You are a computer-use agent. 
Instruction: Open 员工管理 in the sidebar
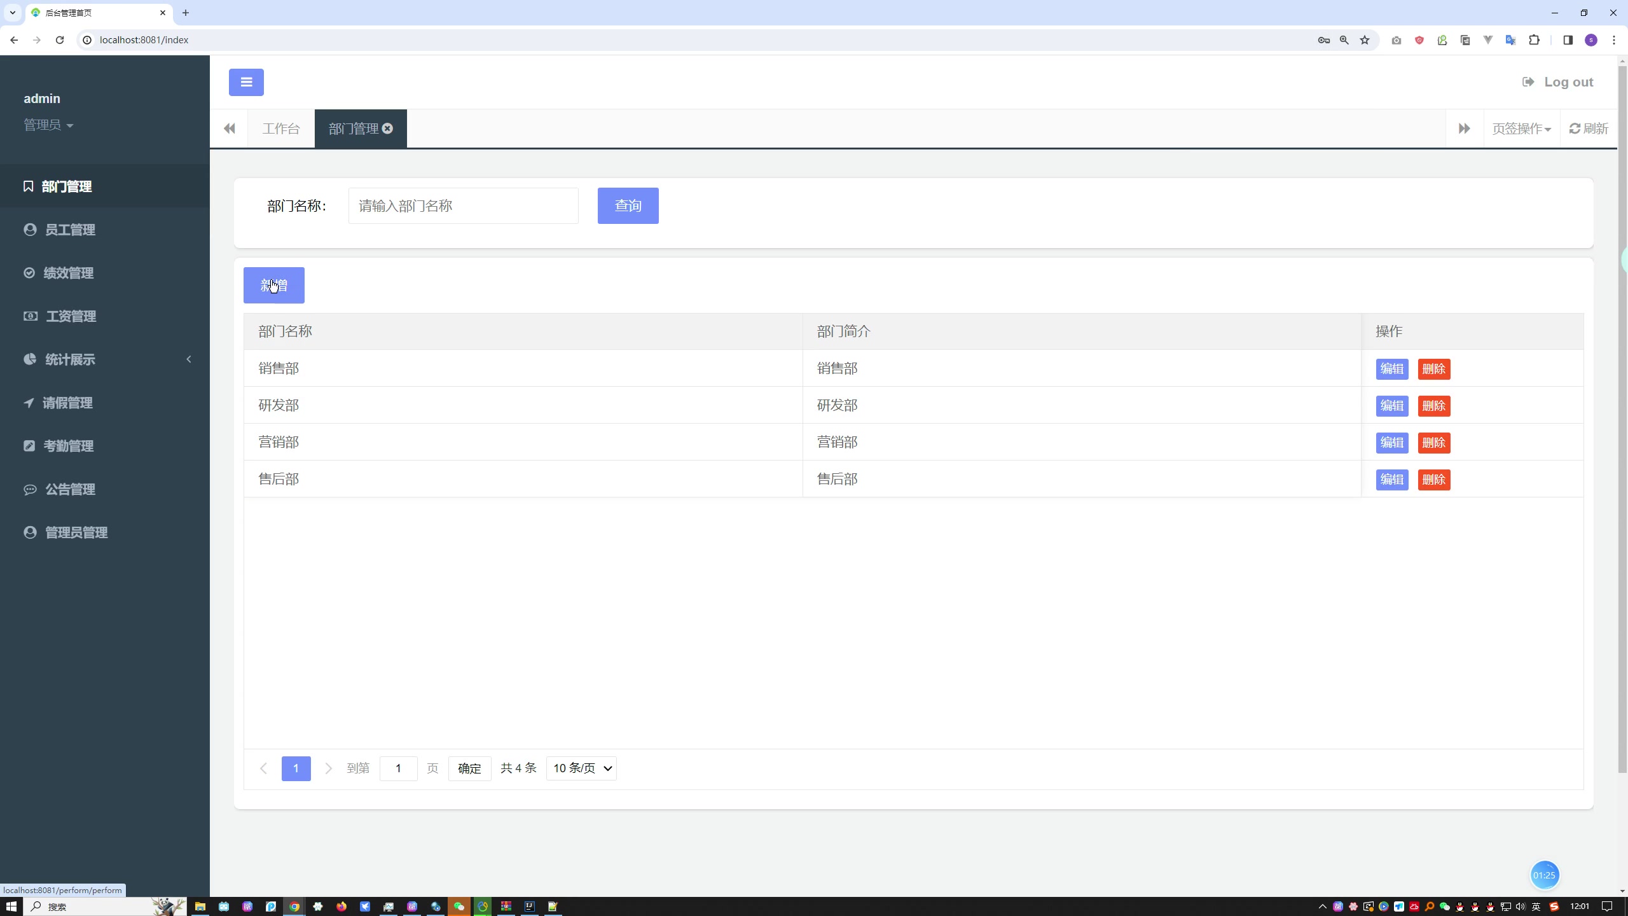coord(105,230)
